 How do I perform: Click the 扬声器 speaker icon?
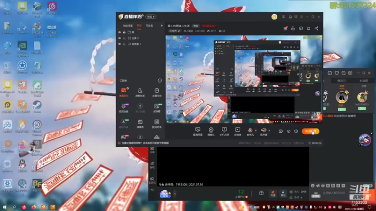click(264, 130)
